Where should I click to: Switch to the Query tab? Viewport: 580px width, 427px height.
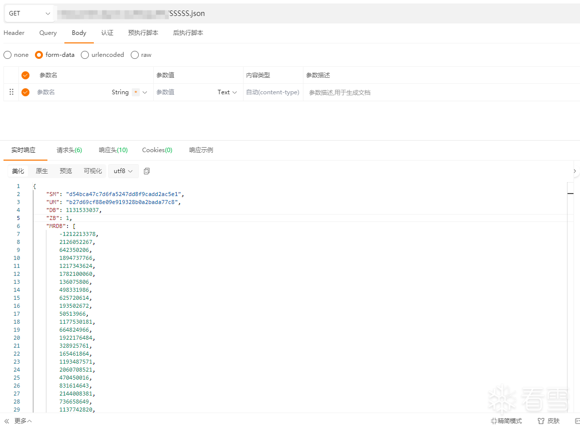pos(48,33)
